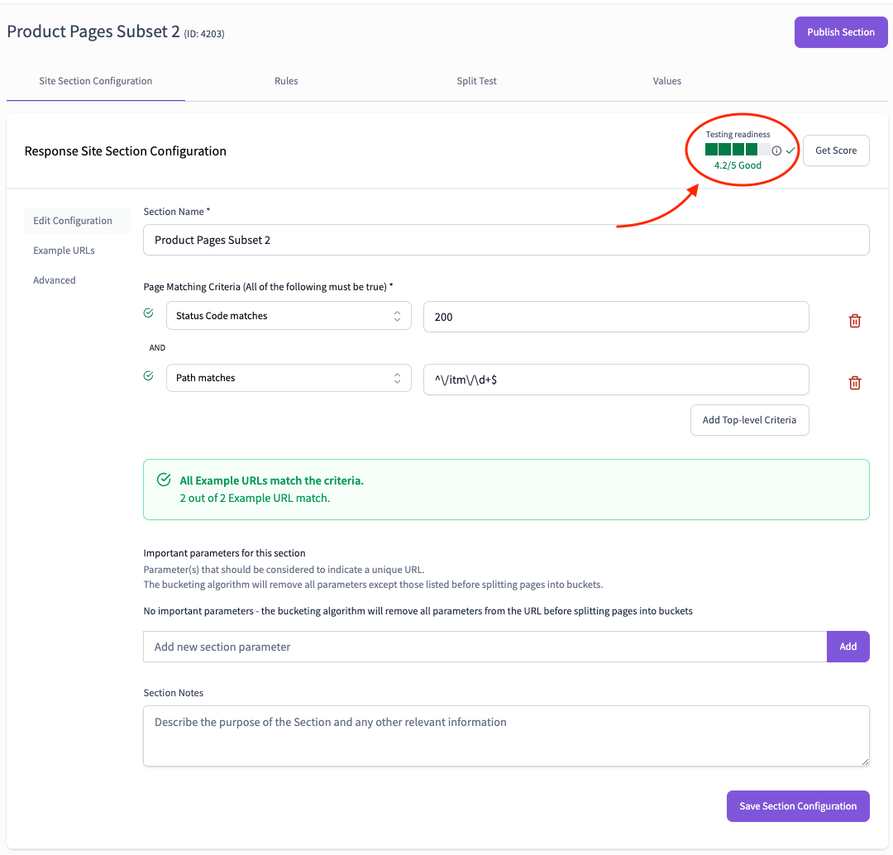Click the validation check icon beside Path matches
This screenshot has height=855, width=893.
point(149,375)
